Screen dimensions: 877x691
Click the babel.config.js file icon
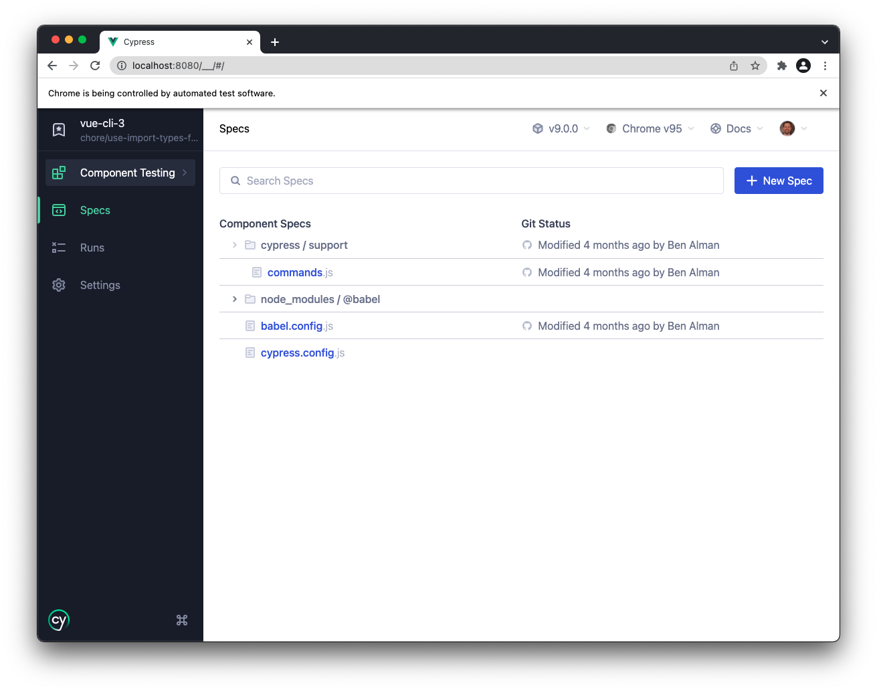click(250, 326)
